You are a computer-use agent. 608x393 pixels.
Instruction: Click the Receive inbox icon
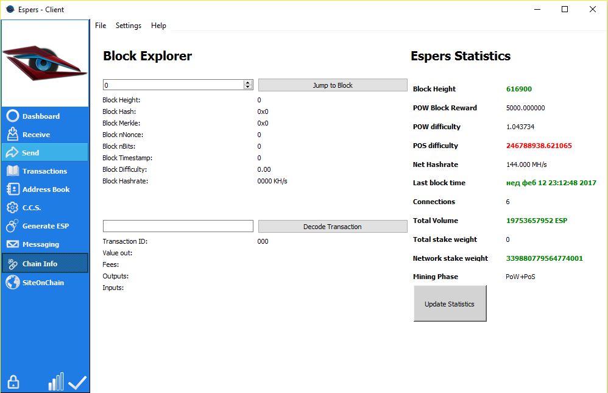pyautogui.click(x=12, y=134)
